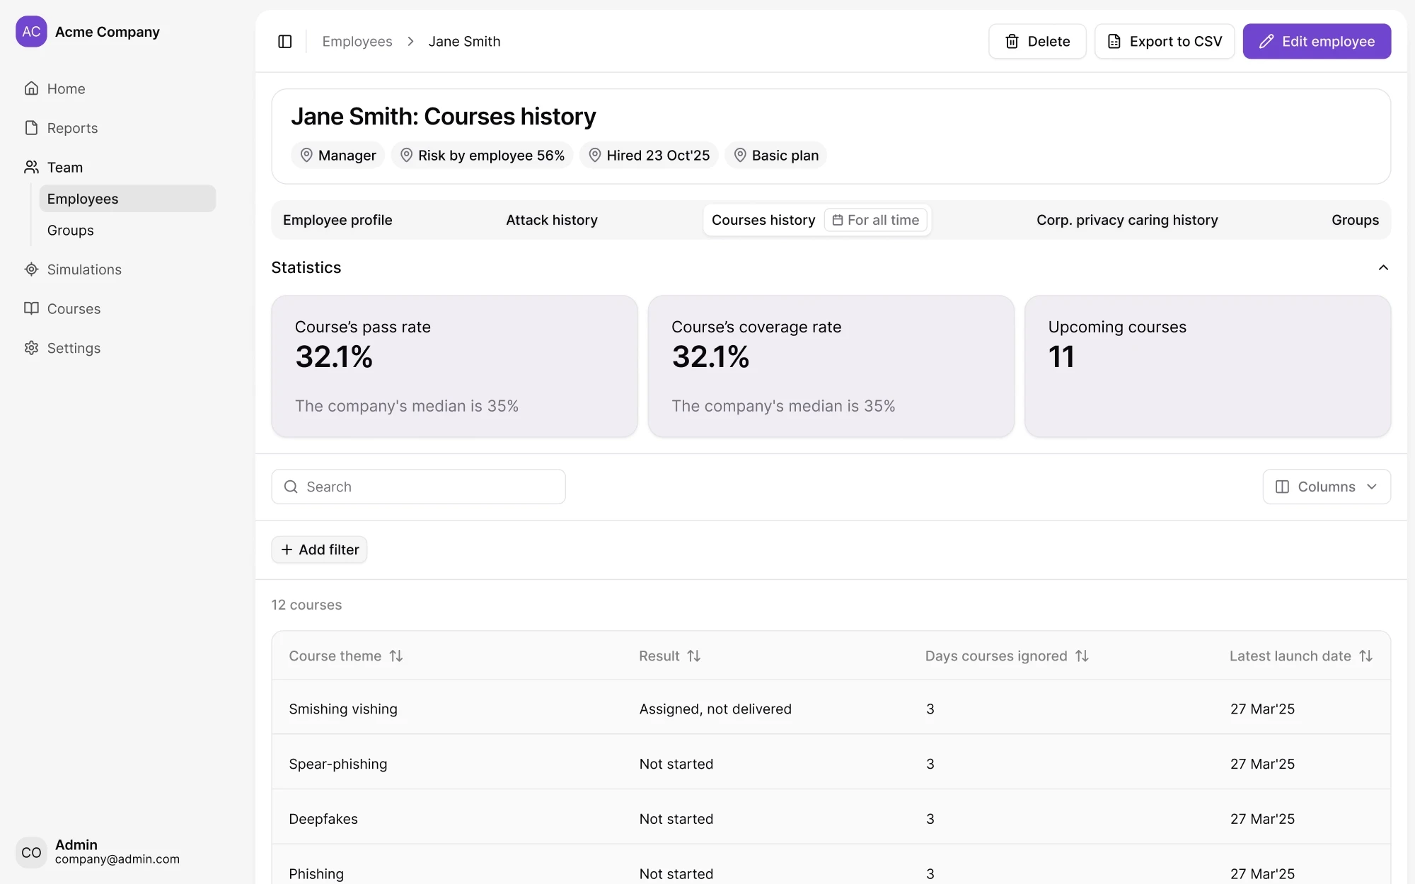
Task: Open Settings from the sidebar
Action: [74, 348]
